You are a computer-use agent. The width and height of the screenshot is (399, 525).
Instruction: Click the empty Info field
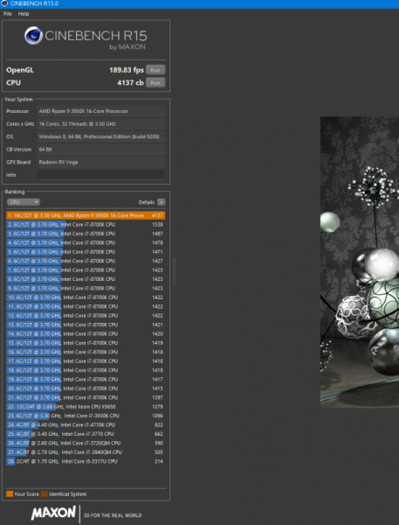[x=101, y=175]
